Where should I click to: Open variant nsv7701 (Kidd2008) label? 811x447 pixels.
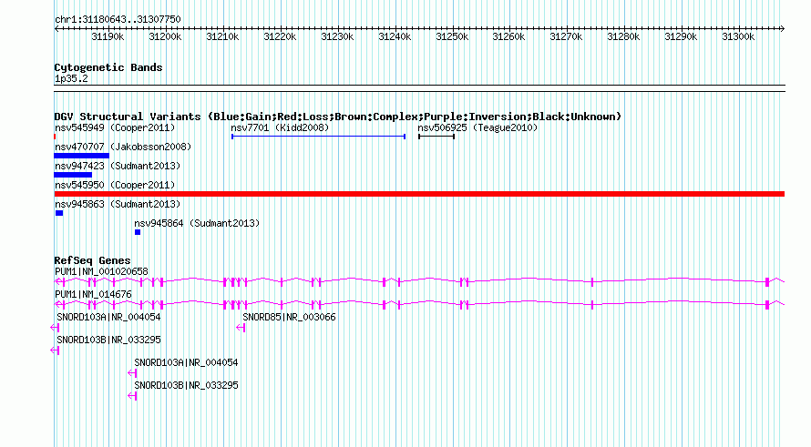(x=280, y=127)
